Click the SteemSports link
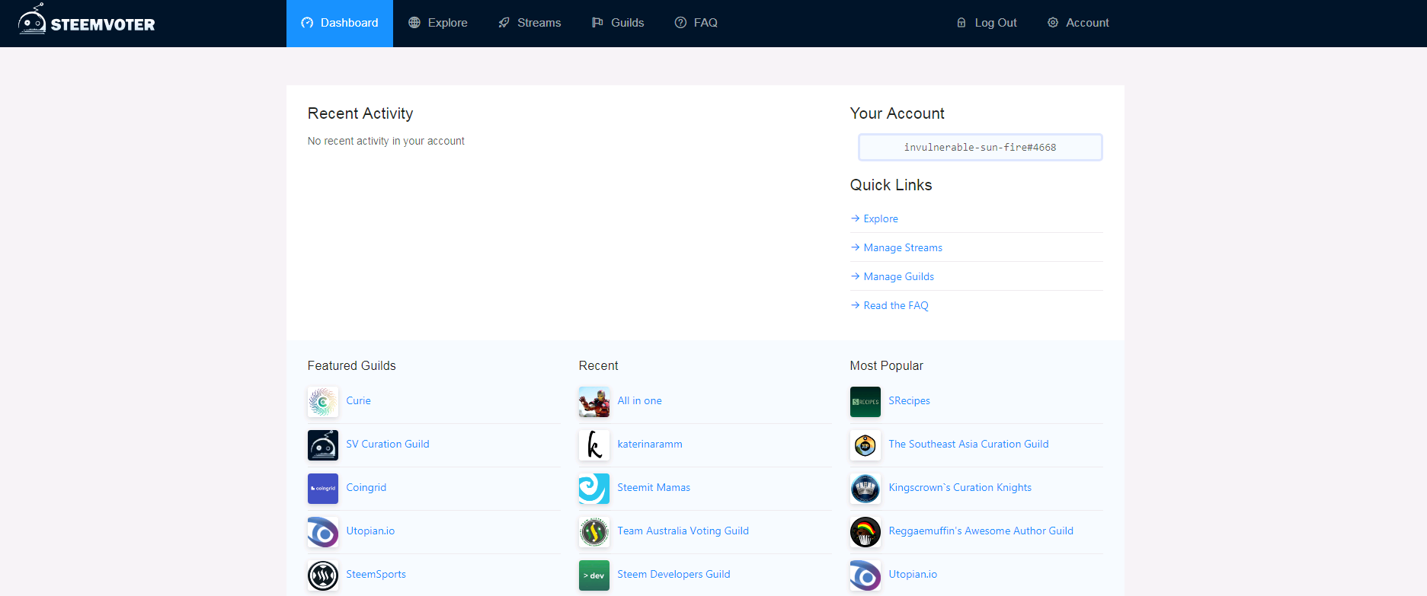Image resolution: width=1427 pixels, height=596 pixels. pos(376,574)
